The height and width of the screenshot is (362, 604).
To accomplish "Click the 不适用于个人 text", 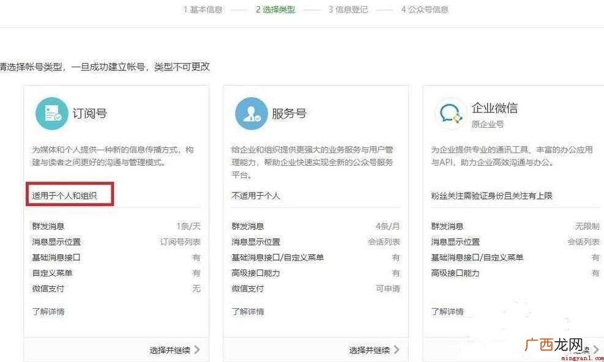I will (256, 196).
